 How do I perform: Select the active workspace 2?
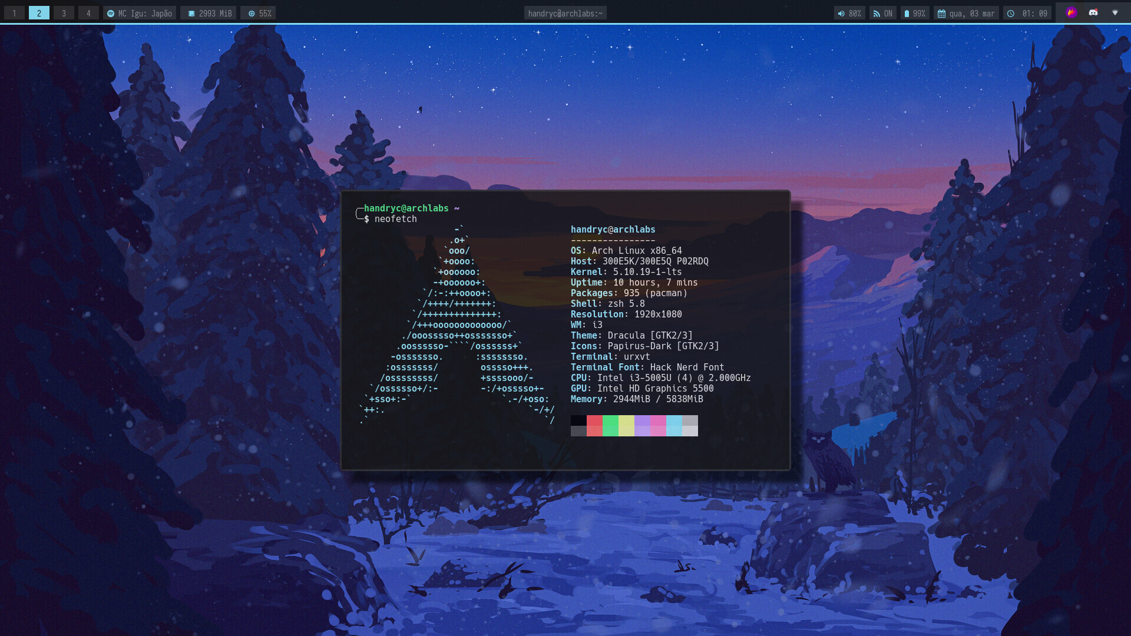[39, 13]
